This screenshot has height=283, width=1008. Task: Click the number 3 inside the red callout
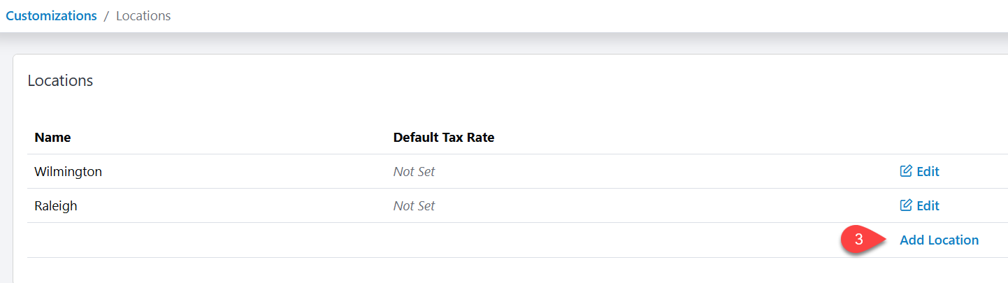[858, 240]
